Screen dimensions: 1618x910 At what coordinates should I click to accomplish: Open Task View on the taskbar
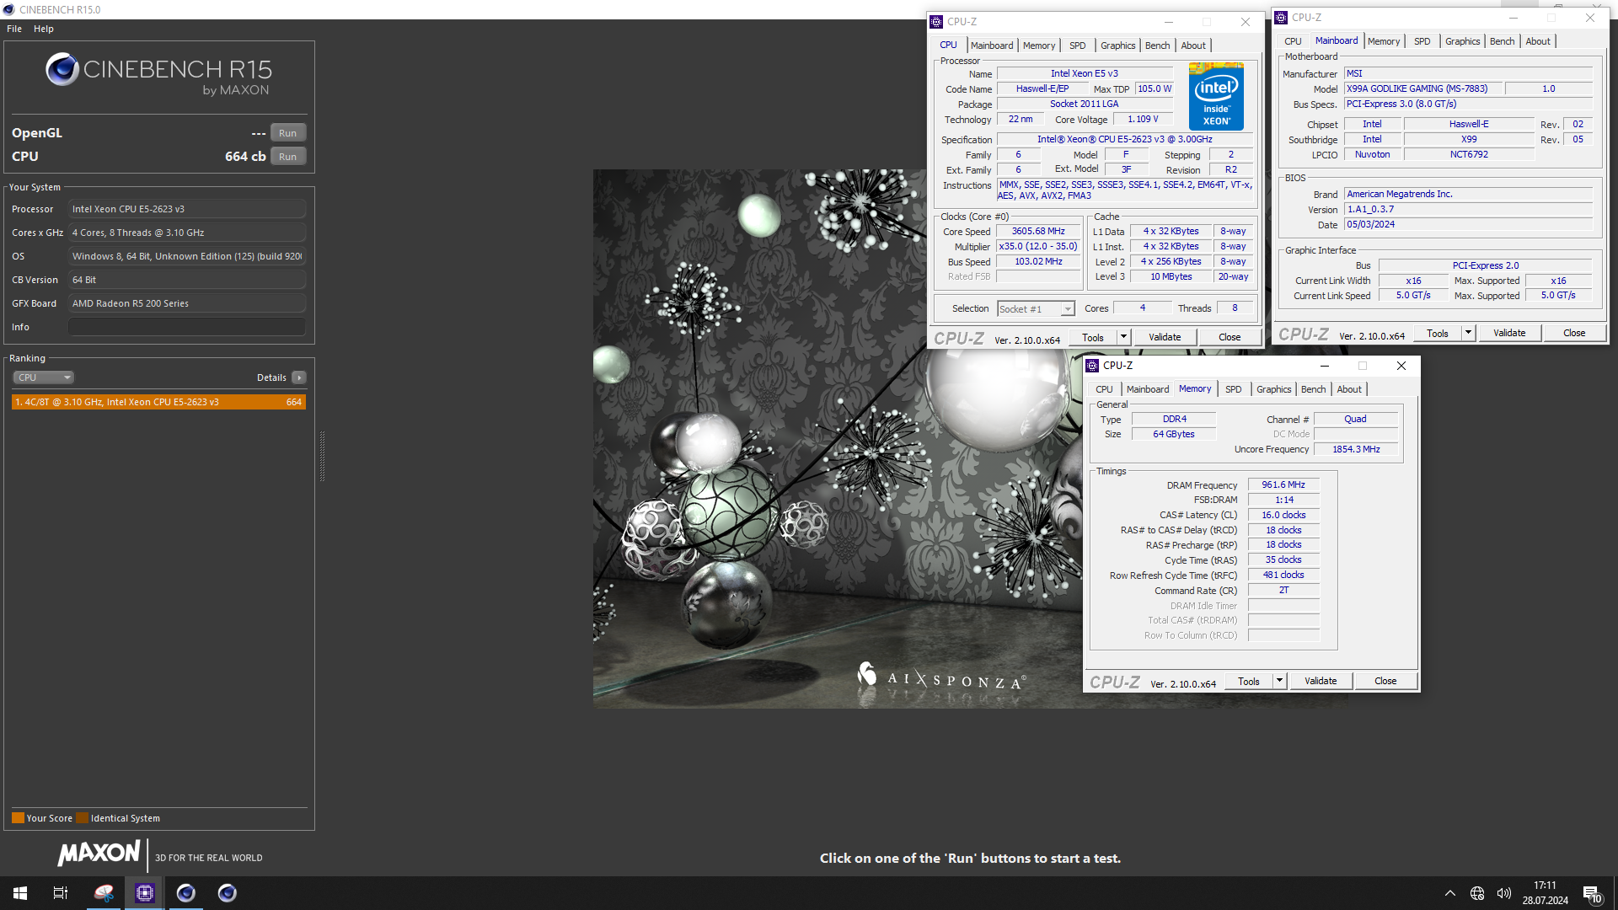point(61,893)
